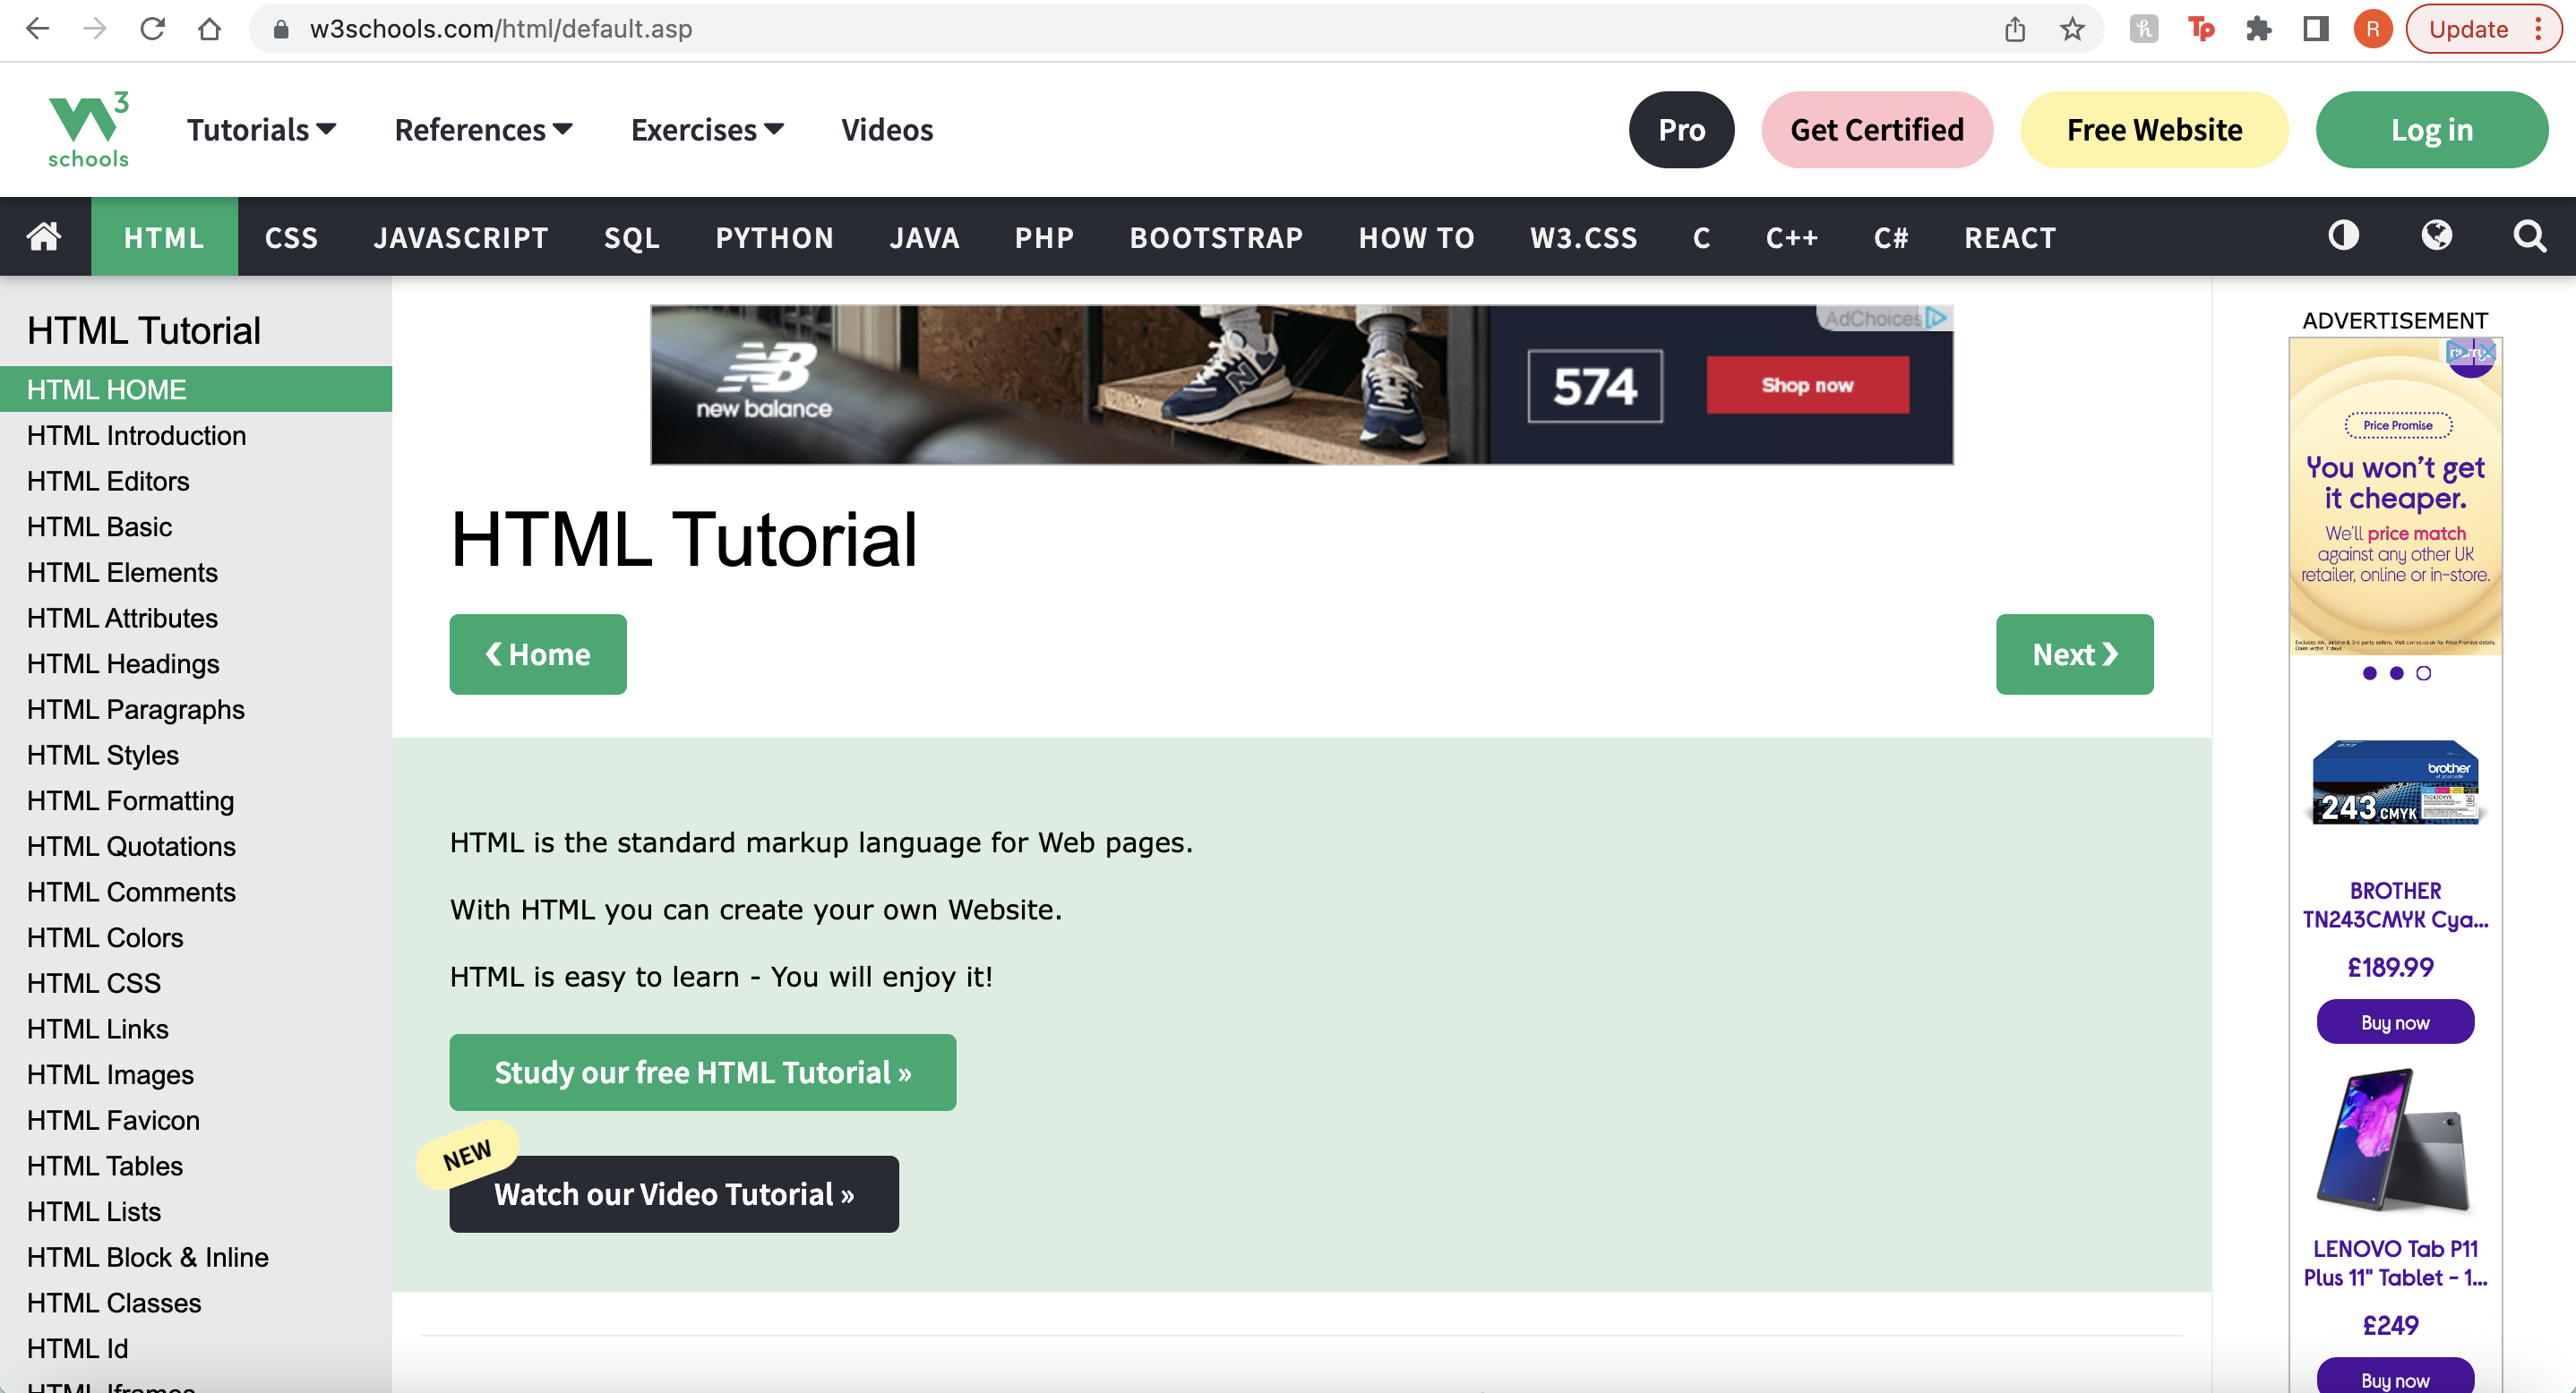Click the home icon in dark nav bar

tap(44, 237)
